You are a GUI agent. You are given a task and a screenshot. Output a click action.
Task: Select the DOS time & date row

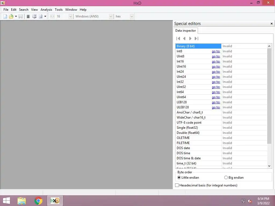[221, 158]
